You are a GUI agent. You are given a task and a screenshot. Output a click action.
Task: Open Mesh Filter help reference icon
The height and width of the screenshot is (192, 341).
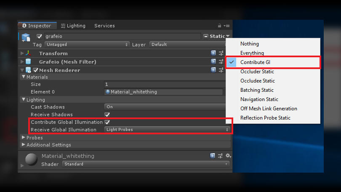[213, 61]
